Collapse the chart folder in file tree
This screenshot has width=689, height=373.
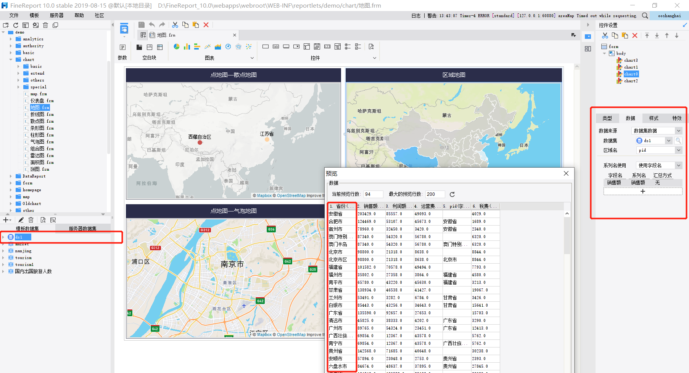point(11,59)
